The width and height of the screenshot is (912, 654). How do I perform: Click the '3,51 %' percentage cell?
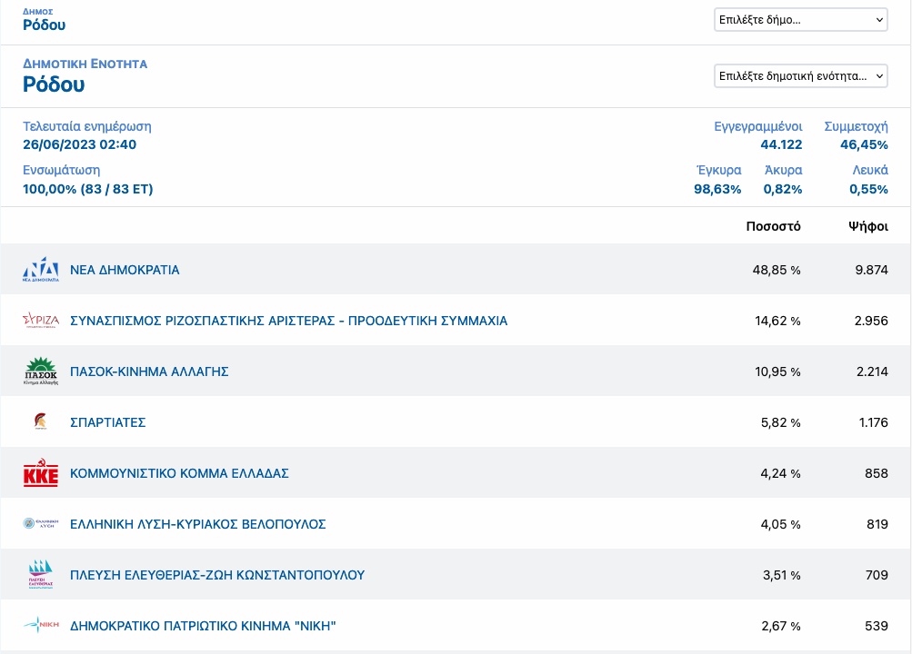pyautogui.click(x=782, y=575)
